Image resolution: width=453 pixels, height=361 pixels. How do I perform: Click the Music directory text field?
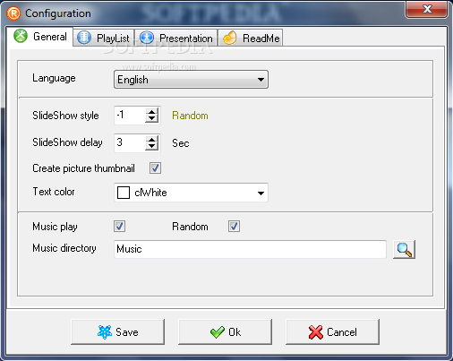250,249
